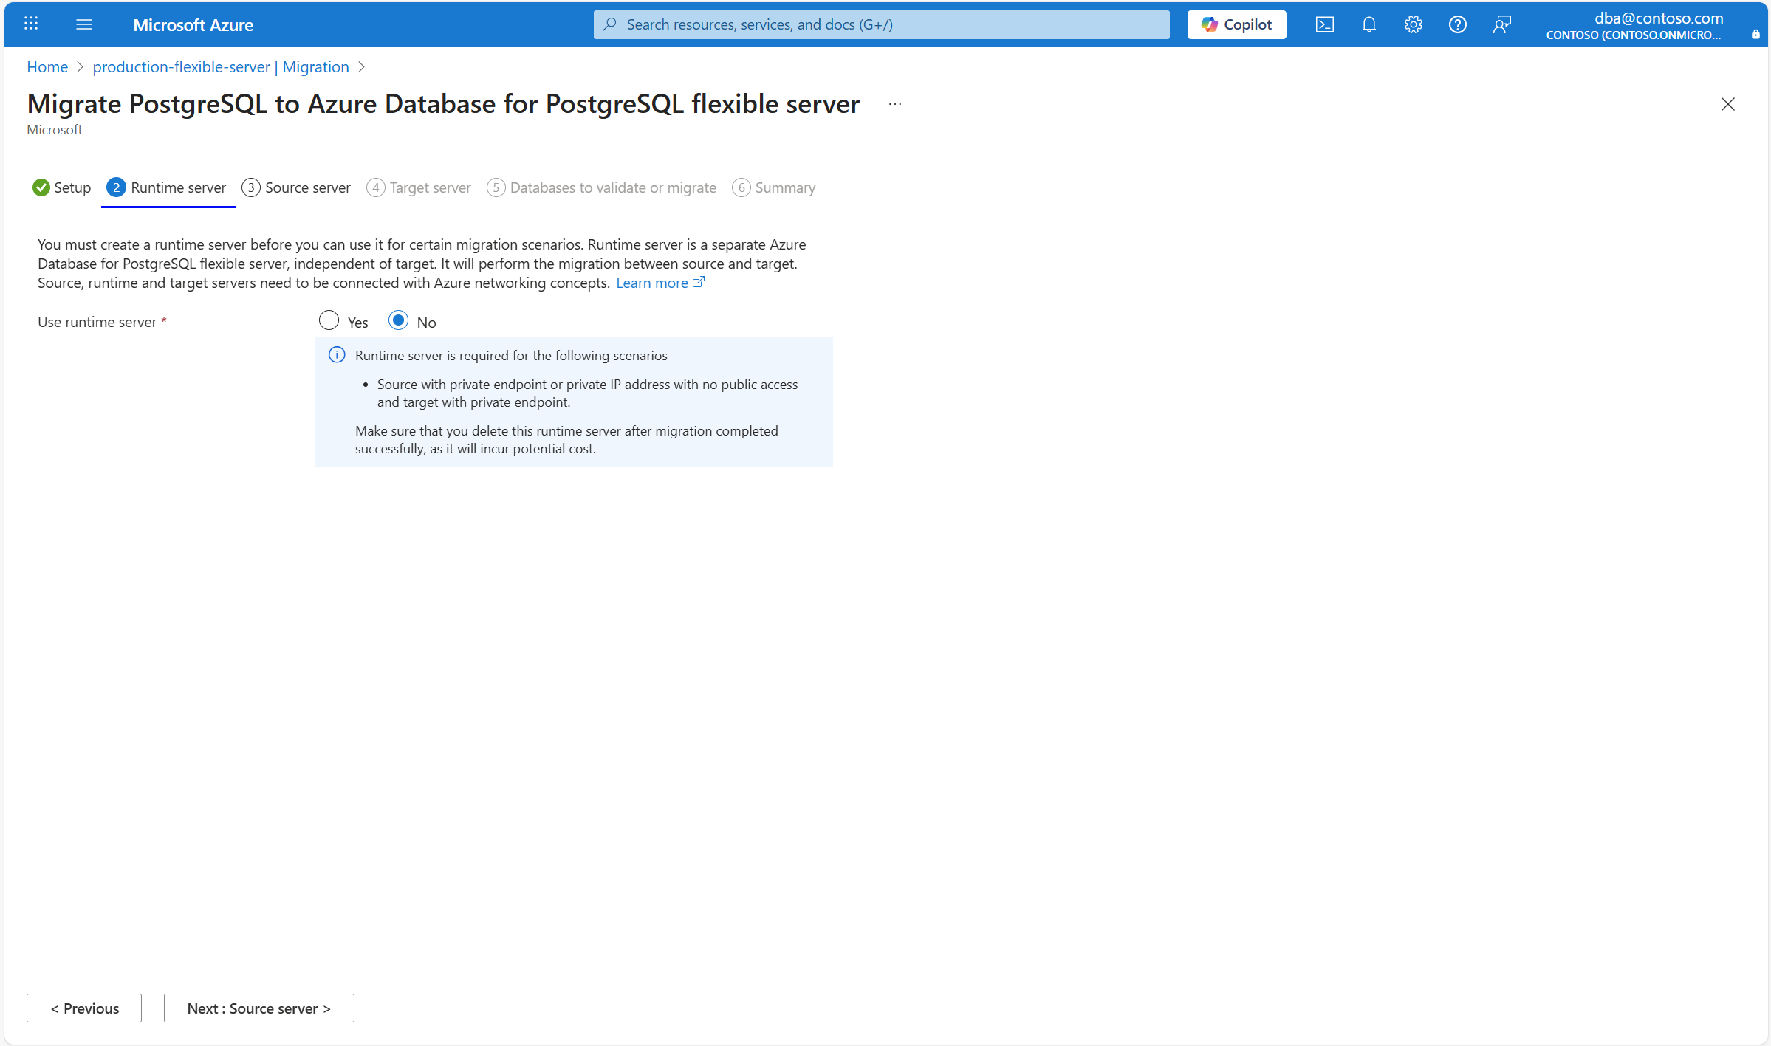
Task: Click the Previous button
Action: [x=84, y=1008]
